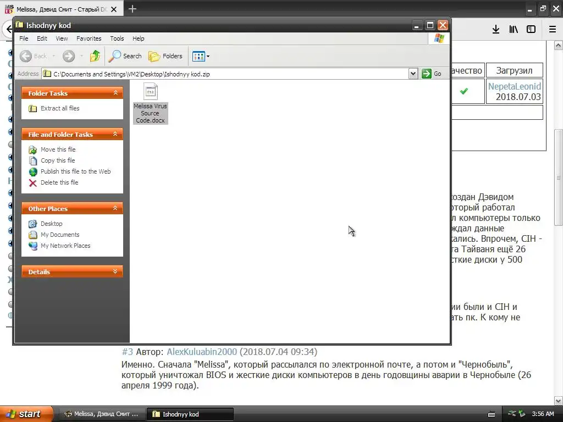Open the Edit menu
Image resolution: width=563 pixels, height=422 pixels.
pyautogui.click(x=42, y=38)
